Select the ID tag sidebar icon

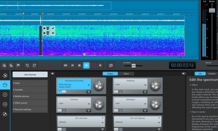5,104
